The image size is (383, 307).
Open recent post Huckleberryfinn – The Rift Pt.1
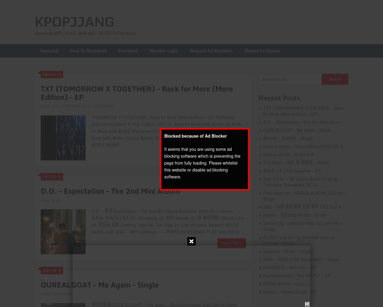point(297,276)
